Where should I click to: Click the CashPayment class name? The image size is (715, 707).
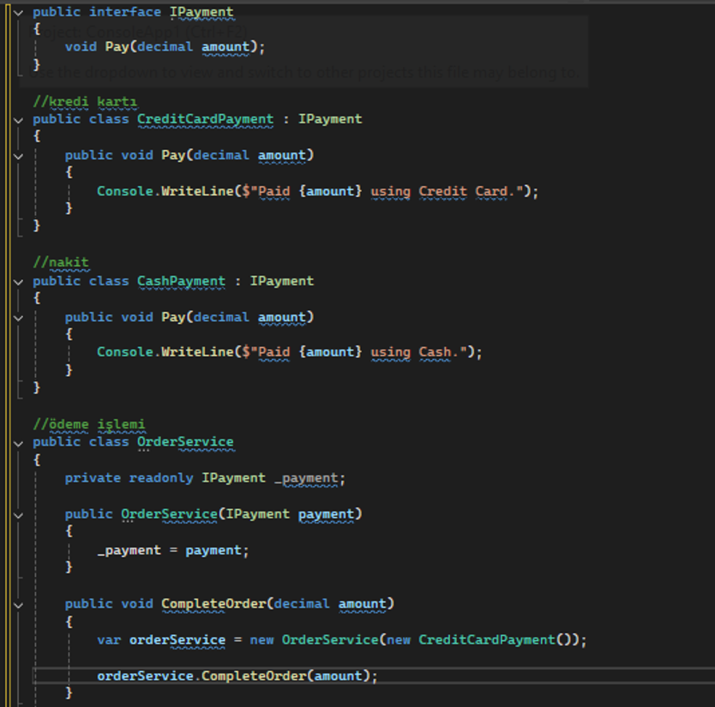pyautogui.click(x=181, y=281)
